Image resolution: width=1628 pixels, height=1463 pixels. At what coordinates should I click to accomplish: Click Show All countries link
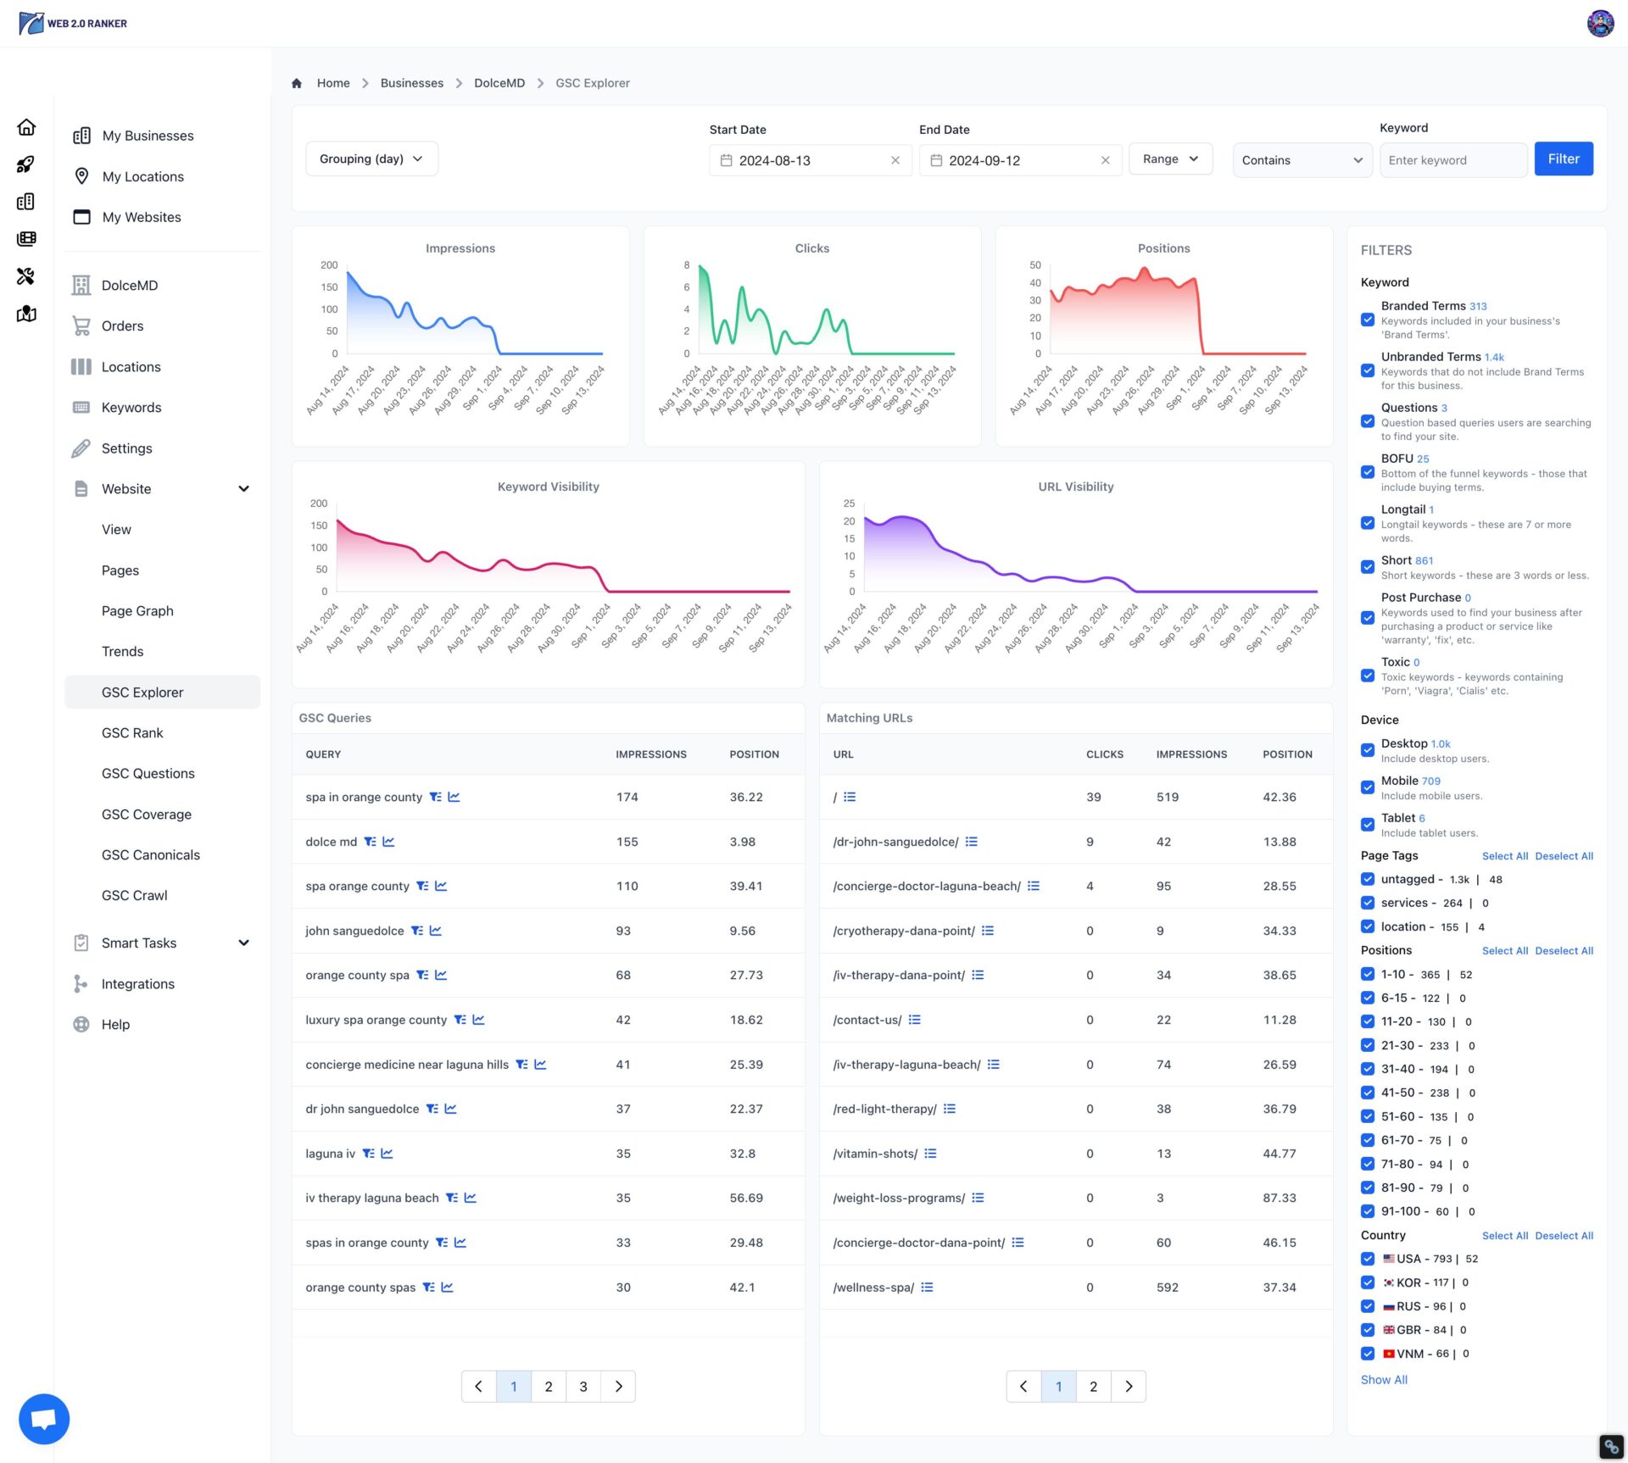pos(1383,1380)
